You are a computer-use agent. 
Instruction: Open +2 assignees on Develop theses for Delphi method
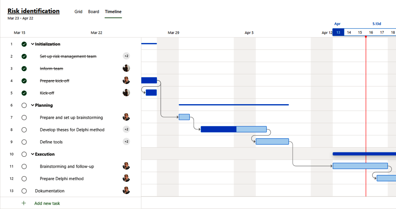point(126,129)
